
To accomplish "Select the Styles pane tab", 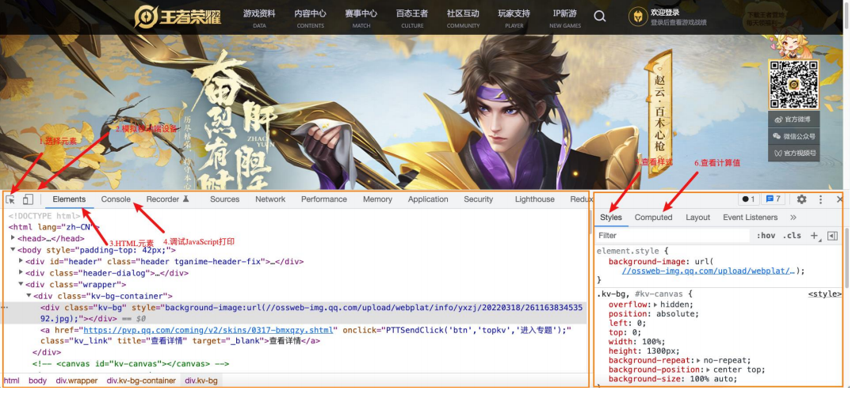I will [x=611, y=218].
